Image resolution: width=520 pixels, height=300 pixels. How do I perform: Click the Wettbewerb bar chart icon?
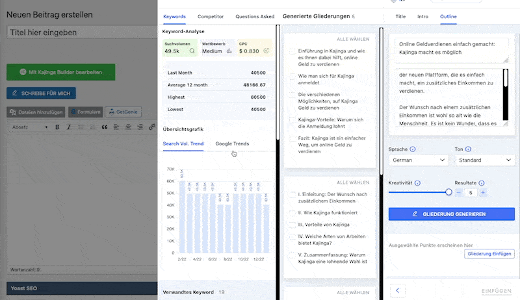tap(229, 51)
